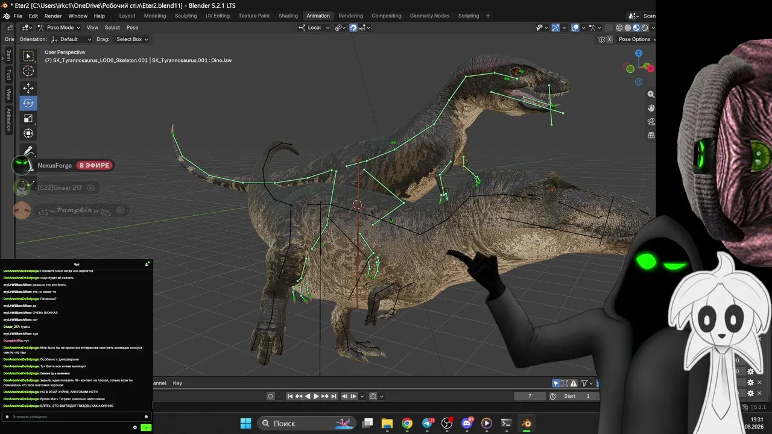Jump to the previous keyframe
Screen dimensions: 772x434
(x=299, y=396)
